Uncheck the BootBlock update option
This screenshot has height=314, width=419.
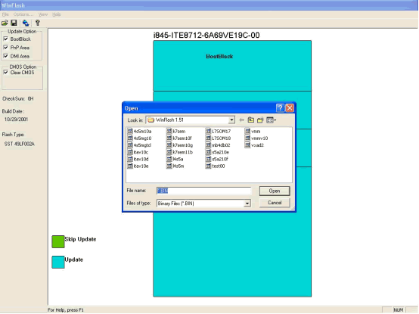[5, 39]
